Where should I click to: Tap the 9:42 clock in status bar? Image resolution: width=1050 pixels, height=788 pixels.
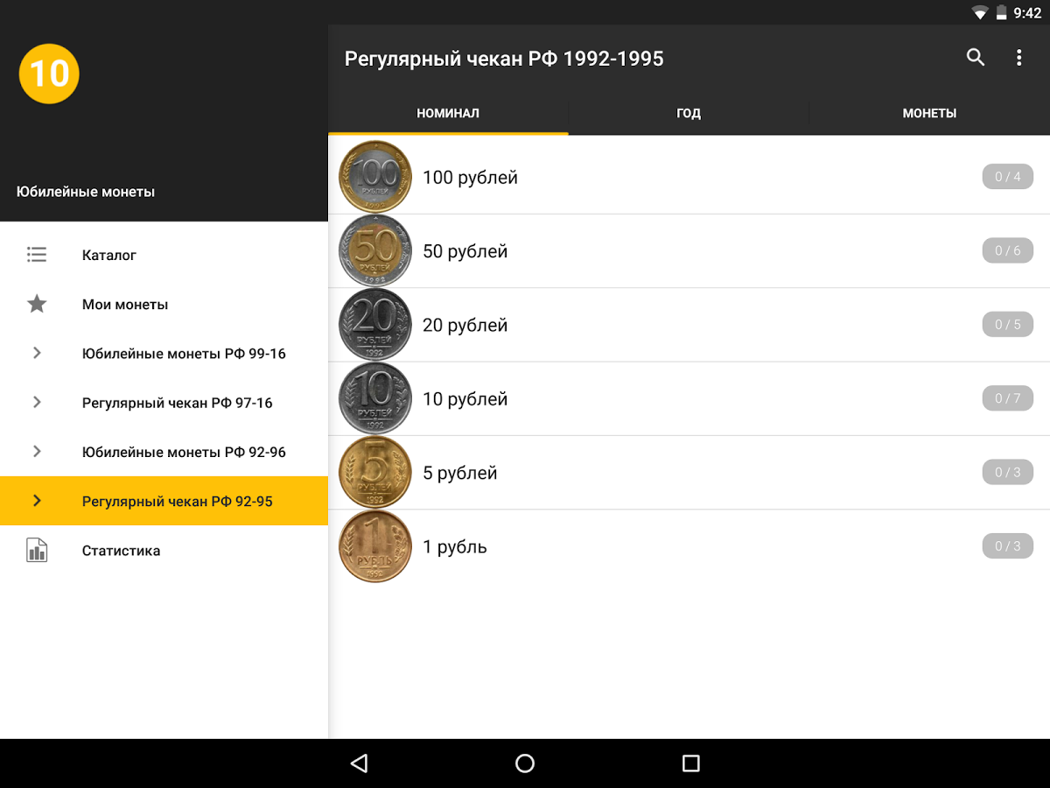click(1027, 13)
